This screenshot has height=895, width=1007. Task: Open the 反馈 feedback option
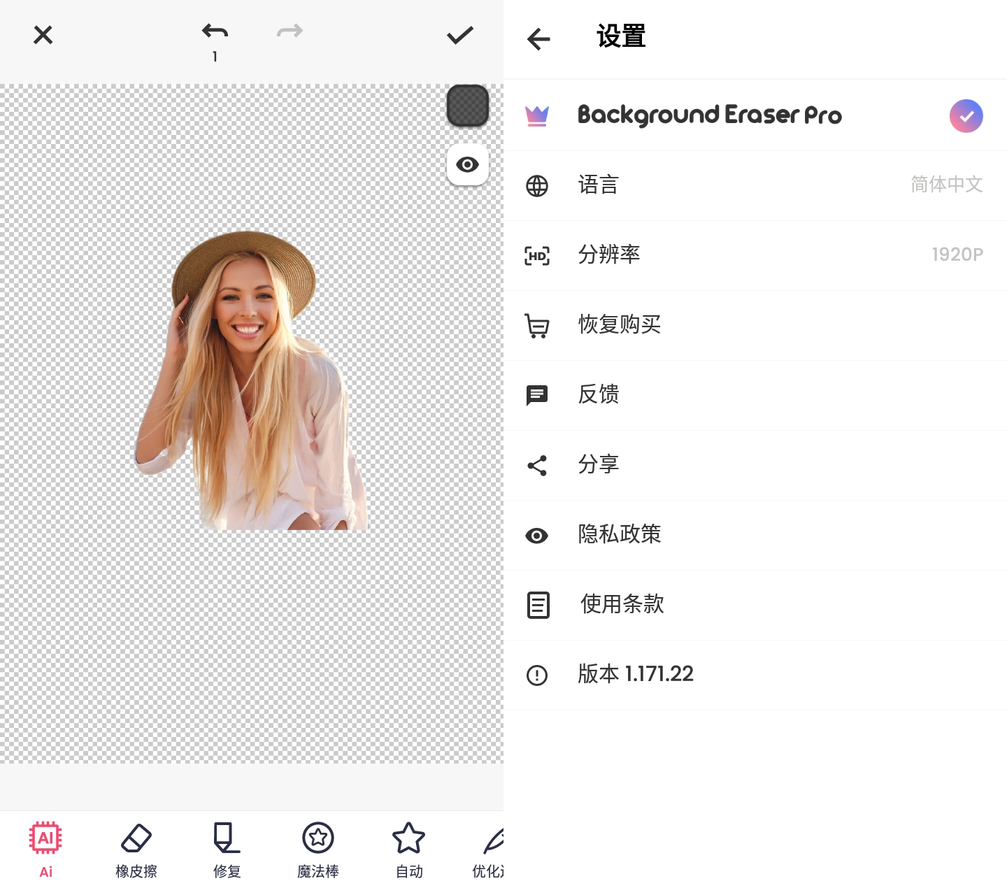(755, 395)
